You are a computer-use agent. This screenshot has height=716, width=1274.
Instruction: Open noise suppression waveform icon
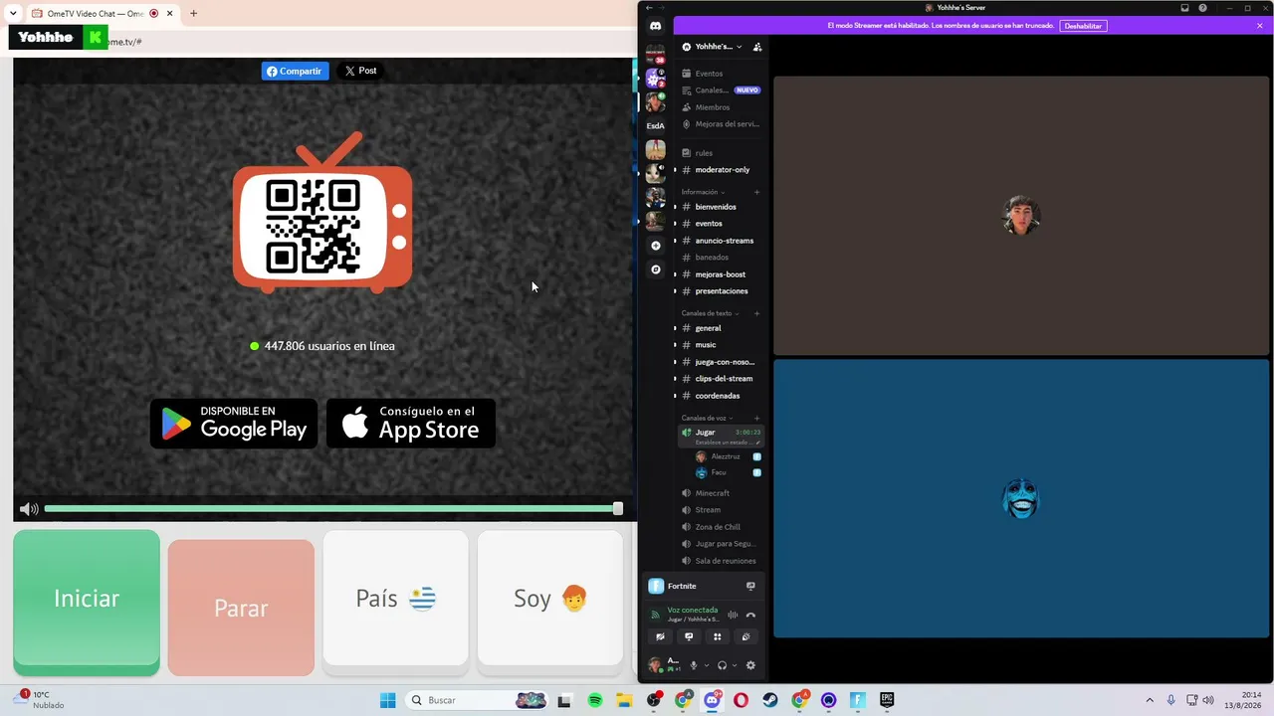(x=733, y=615)
